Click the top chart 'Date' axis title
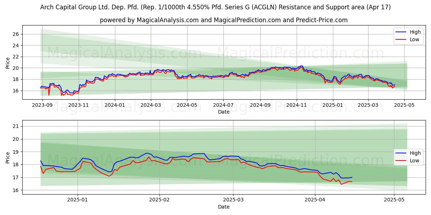The height and width of the screenshot is (215, 431). 223,112
